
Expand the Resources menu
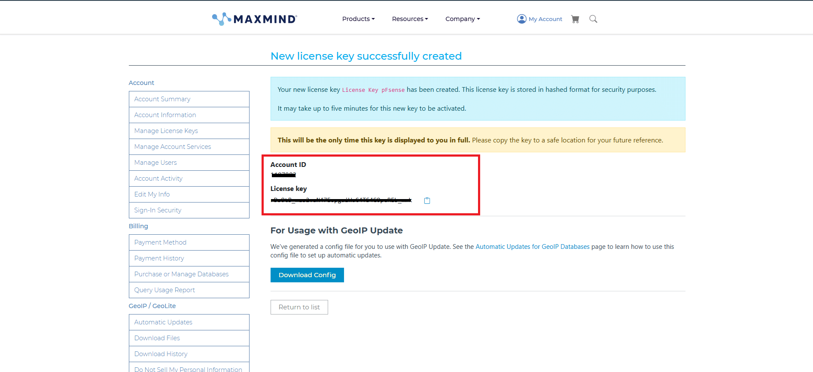tap(410, 19)
